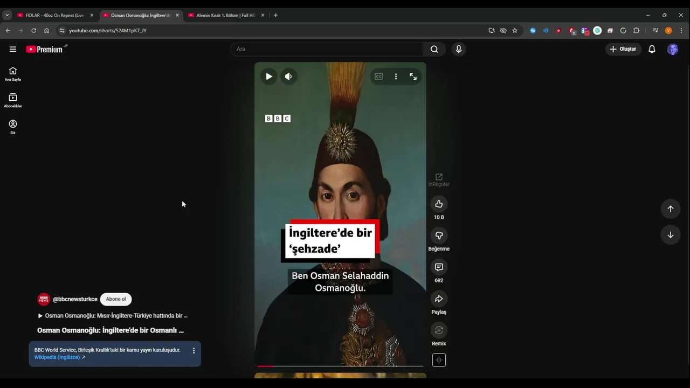The height and width of the screenshot is (388, 690).
Task: Open the info panel's three-dot menu
Action: 194,350
